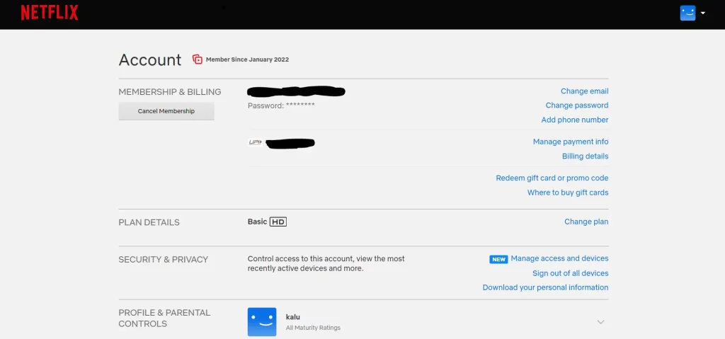Open Manage access and devices
Screen dimensions: 725x339
click(x=559, y=258)
